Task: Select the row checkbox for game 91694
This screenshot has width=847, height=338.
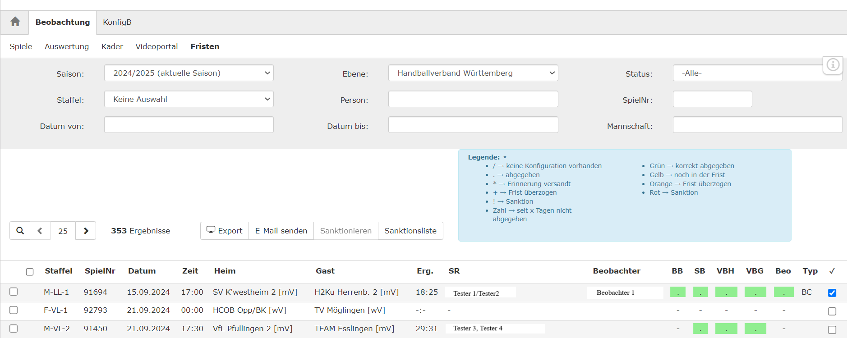Action: 14,292
